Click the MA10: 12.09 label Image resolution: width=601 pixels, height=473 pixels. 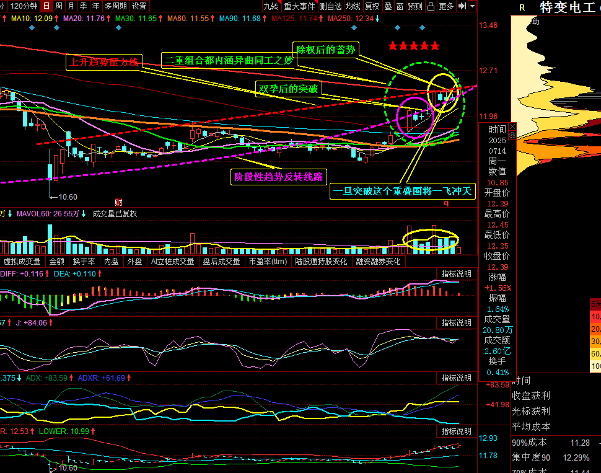[32, 19]
